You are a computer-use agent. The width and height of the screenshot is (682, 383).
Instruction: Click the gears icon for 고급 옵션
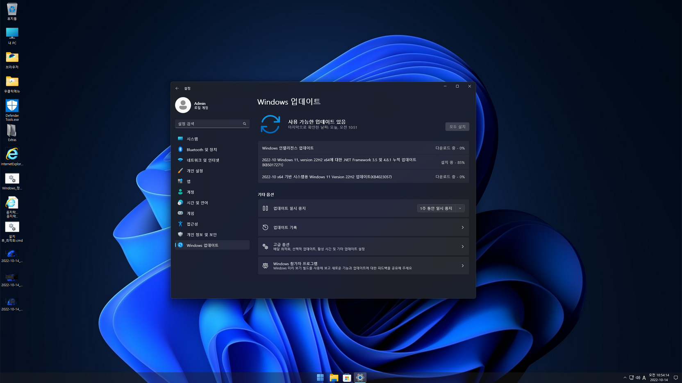click(x=265, y=246)
